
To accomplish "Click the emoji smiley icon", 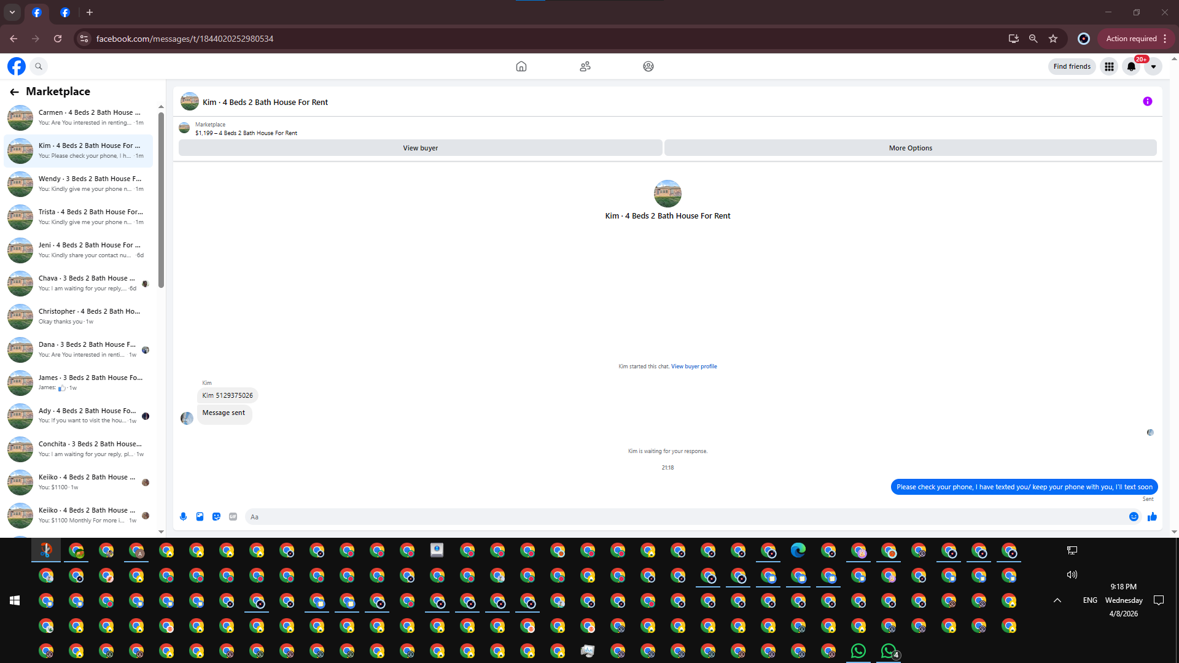I will [1134, 517].
